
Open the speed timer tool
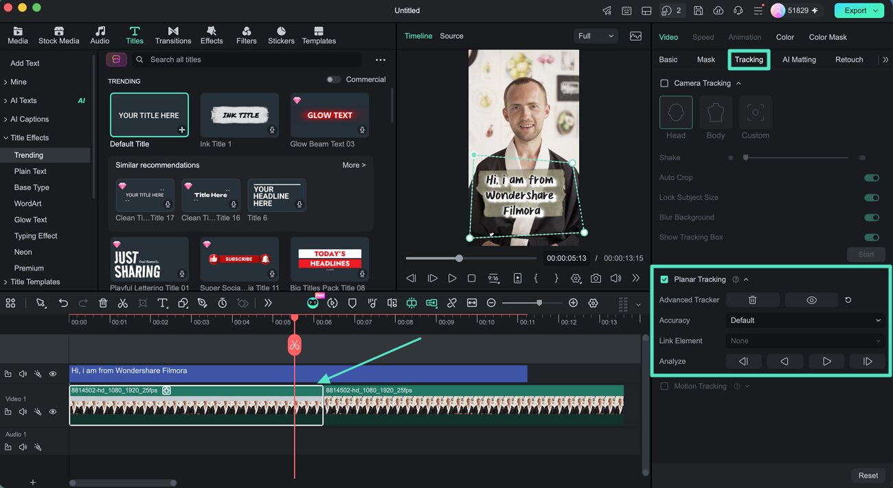click(x=223, y=303)
